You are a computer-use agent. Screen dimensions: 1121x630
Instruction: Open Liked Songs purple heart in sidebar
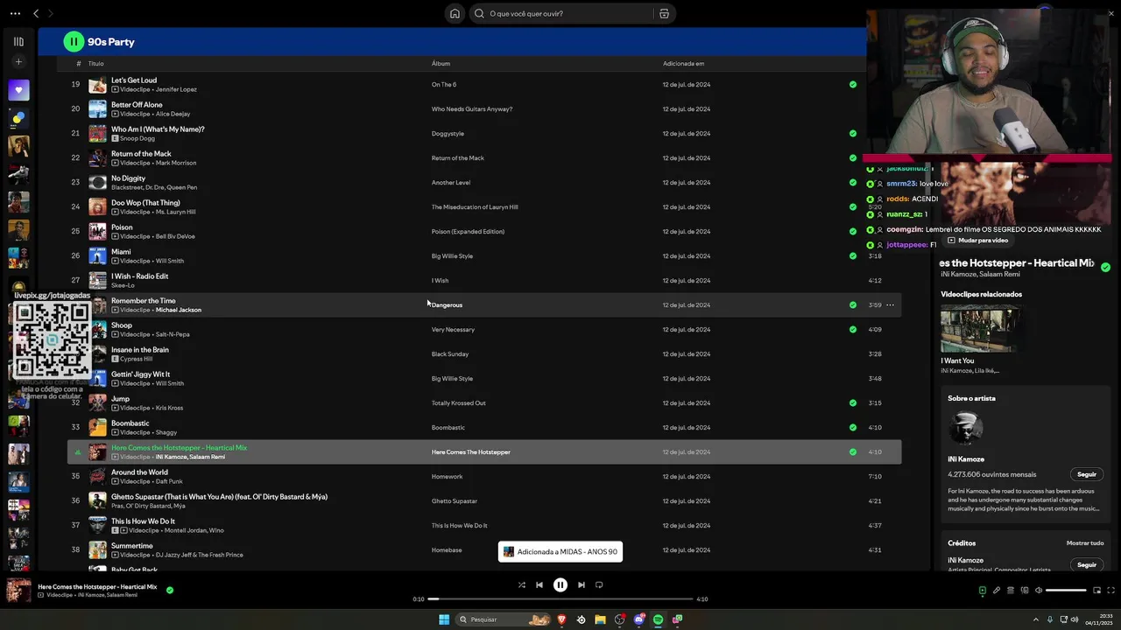pos(18,90)
